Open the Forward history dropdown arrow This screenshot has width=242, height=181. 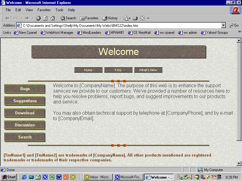pyautogui.click(x=32, y=18)
